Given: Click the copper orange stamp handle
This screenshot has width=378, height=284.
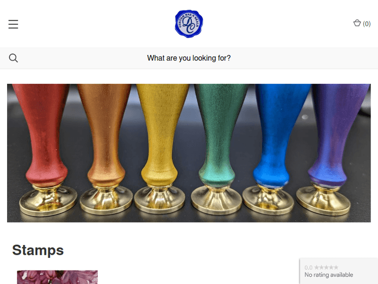Looking at the screenshot, I should 105,135.
